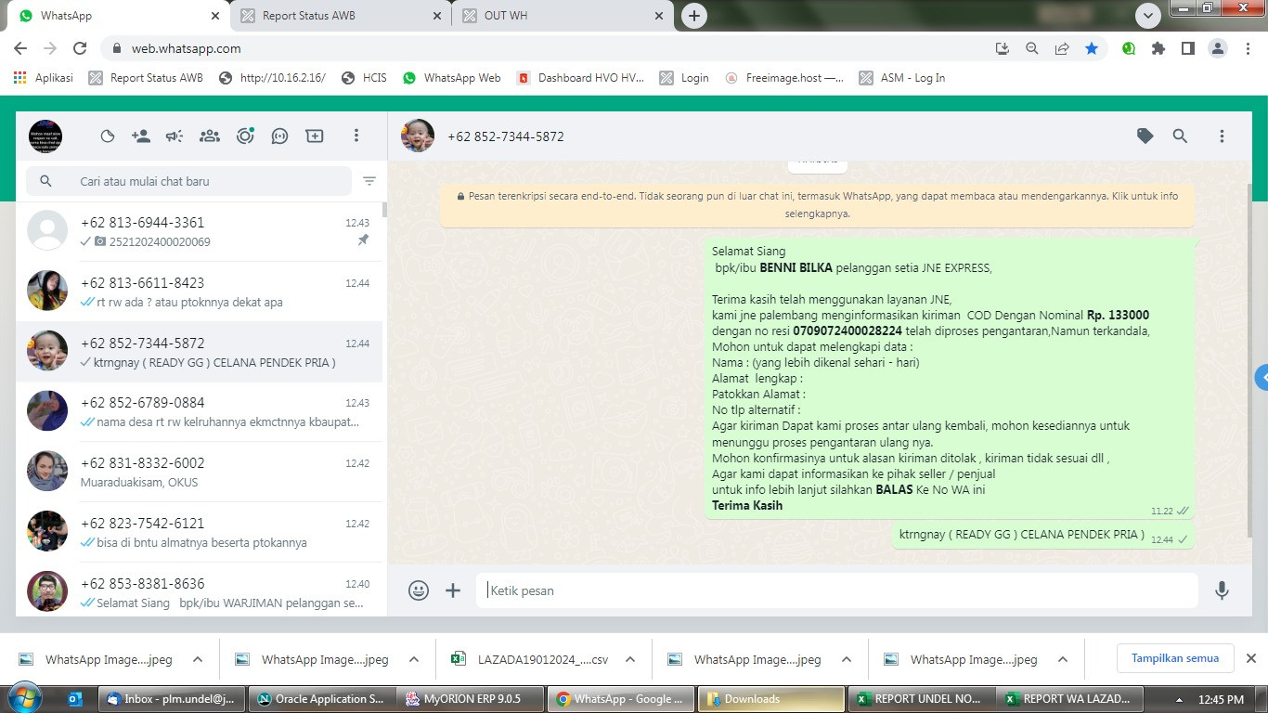The image size is (1268, 713).
Task: Open the emoji picker in message composer
Action: 419,590
